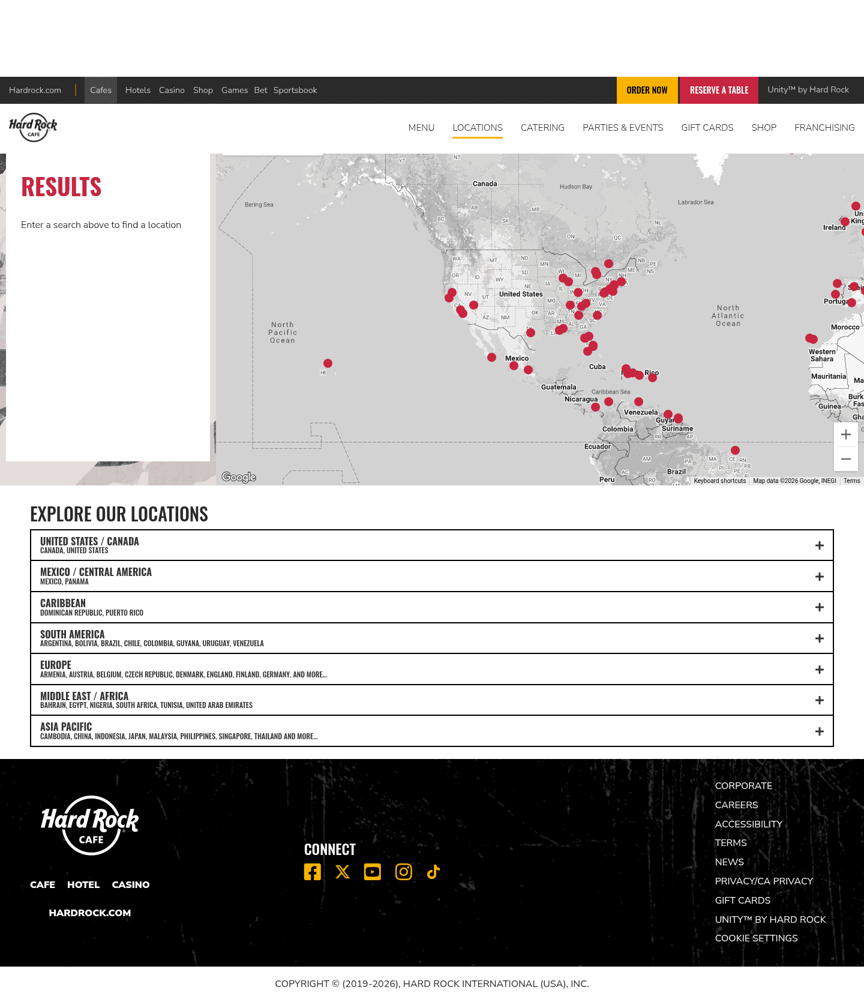Open the Facebook icon under Connect

click(312, 872)
